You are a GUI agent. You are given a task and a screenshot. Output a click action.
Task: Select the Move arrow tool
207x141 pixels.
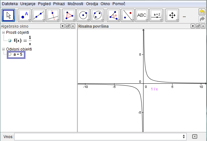pos(8,15)
